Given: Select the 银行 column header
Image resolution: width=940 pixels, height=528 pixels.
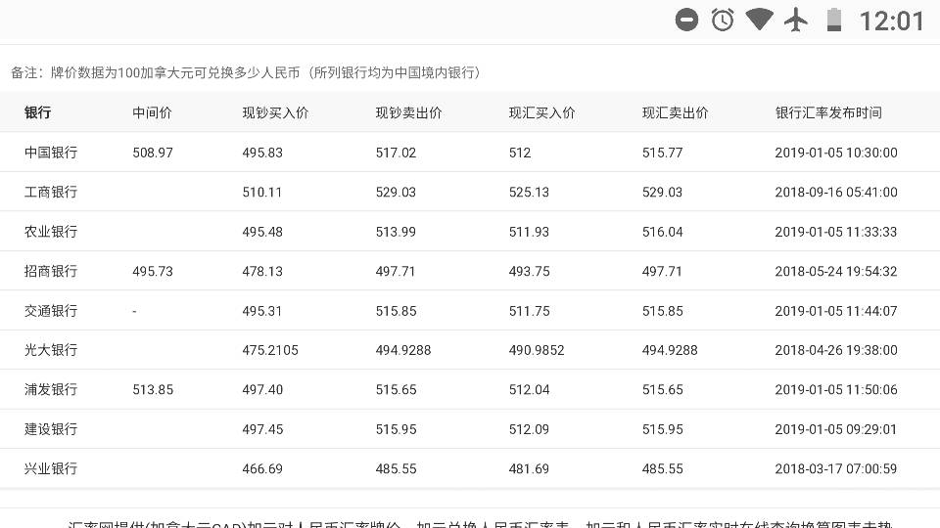Looking at the screenshot, I should (38, 112).
